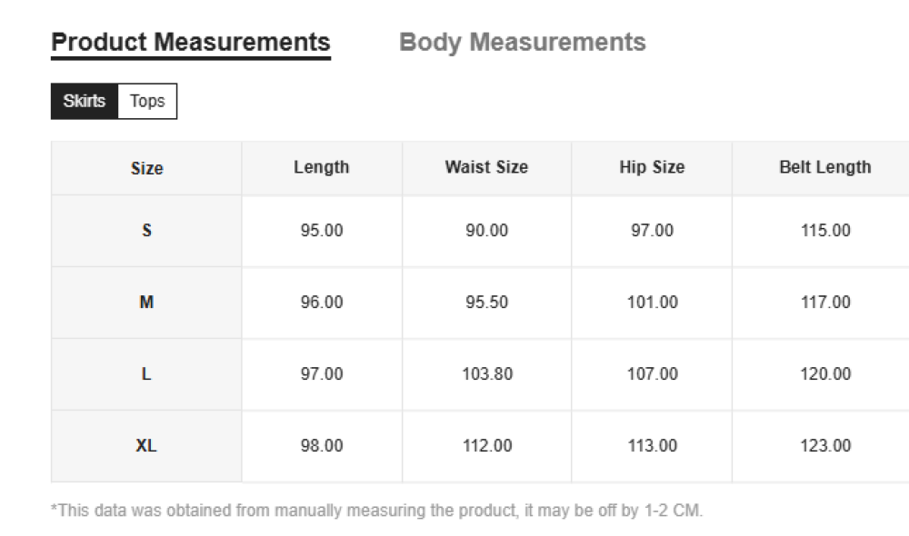The image size is (909, 536).
Task: Select the M size row label
Action: [146, 303]
